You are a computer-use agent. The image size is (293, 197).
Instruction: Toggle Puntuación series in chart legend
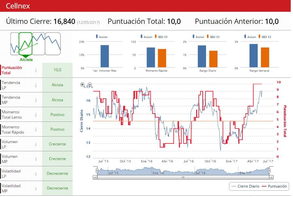tap(274, 186)
